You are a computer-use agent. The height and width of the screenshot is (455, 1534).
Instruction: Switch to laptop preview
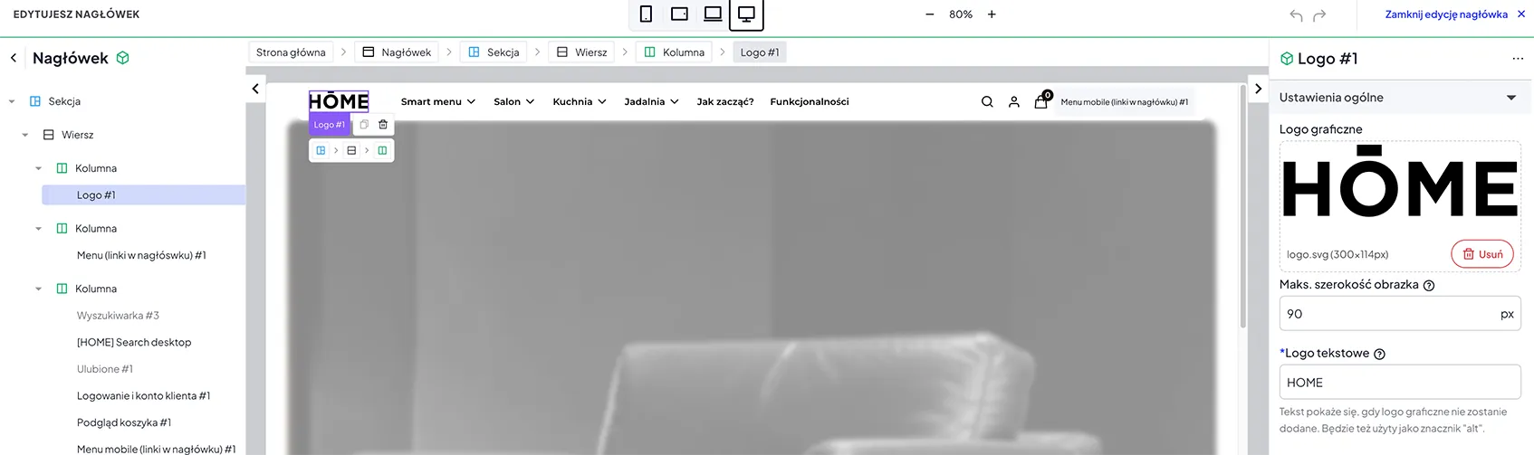point(713,14)
